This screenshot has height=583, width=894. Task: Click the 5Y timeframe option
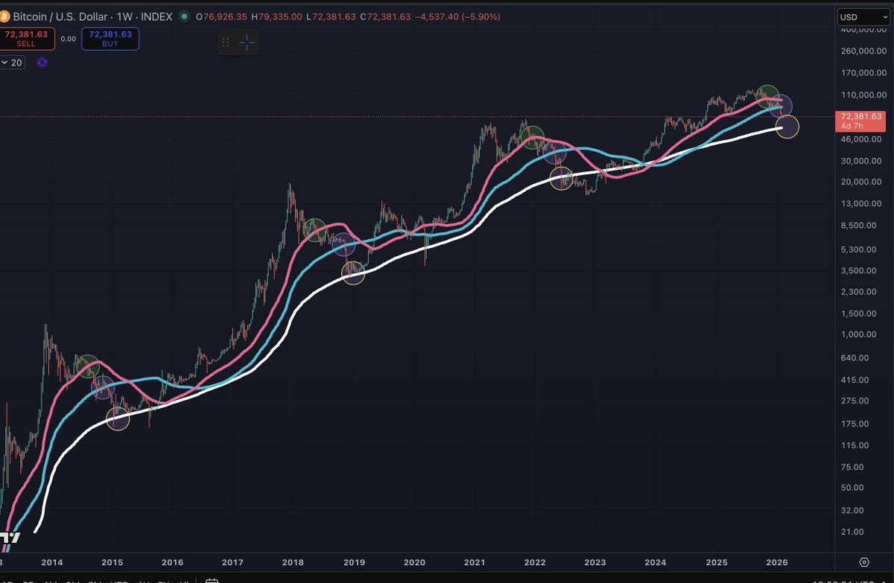click(x=165, y=579)
